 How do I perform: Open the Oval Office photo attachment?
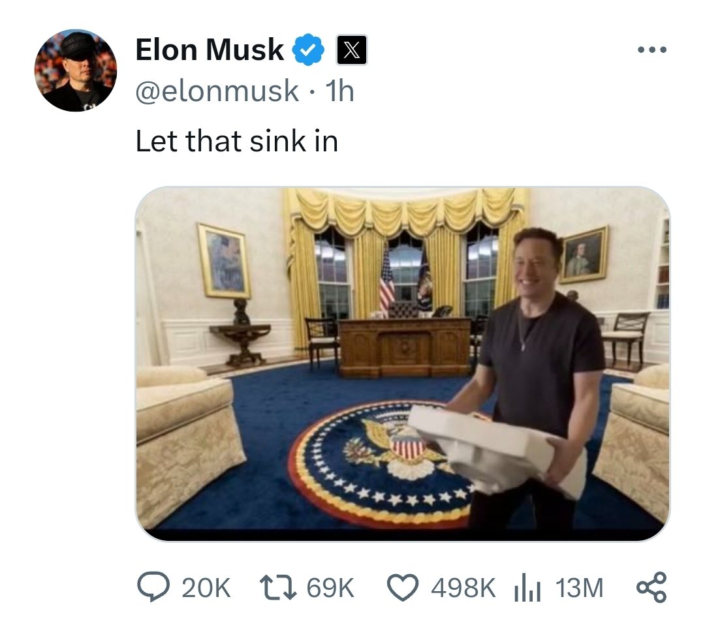click(x=403, y=364)
